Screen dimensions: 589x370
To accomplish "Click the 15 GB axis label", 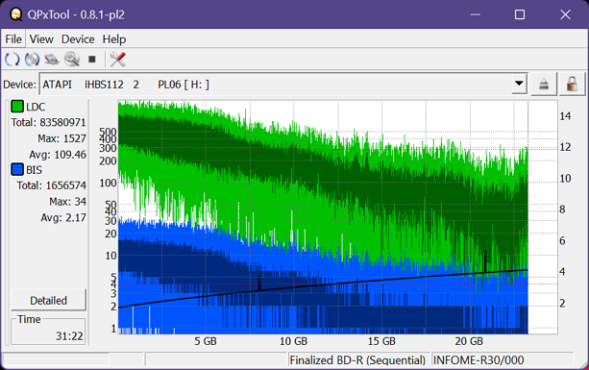I will click(381, 341).
